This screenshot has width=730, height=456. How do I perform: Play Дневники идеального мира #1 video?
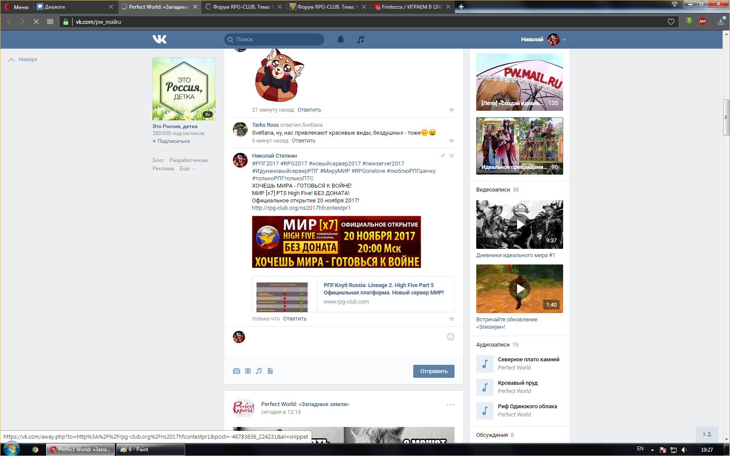click(x=520, y=225)
